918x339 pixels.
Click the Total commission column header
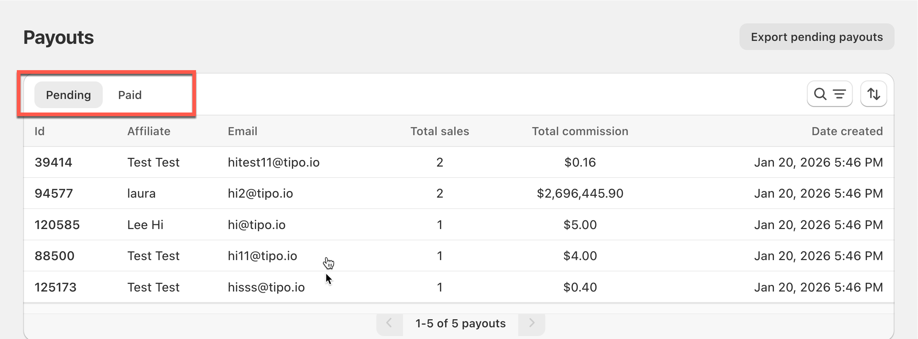tap(580, 131)
